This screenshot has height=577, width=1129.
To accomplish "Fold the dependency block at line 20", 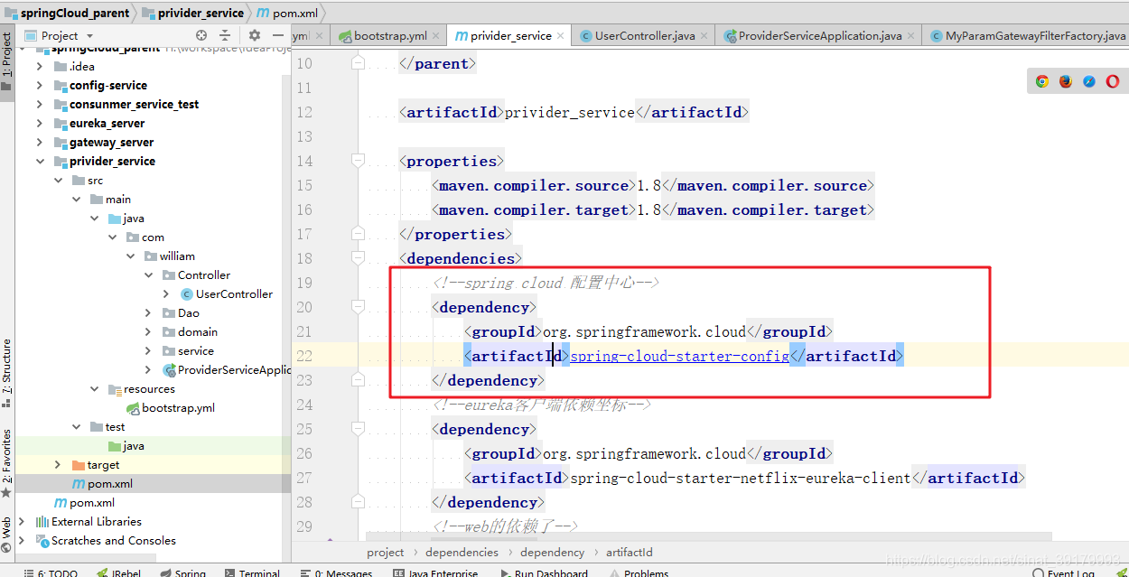I will tap(359, 307).
